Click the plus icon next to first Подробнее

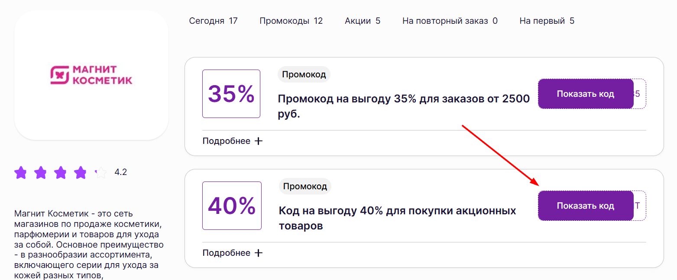click(258, 140)
